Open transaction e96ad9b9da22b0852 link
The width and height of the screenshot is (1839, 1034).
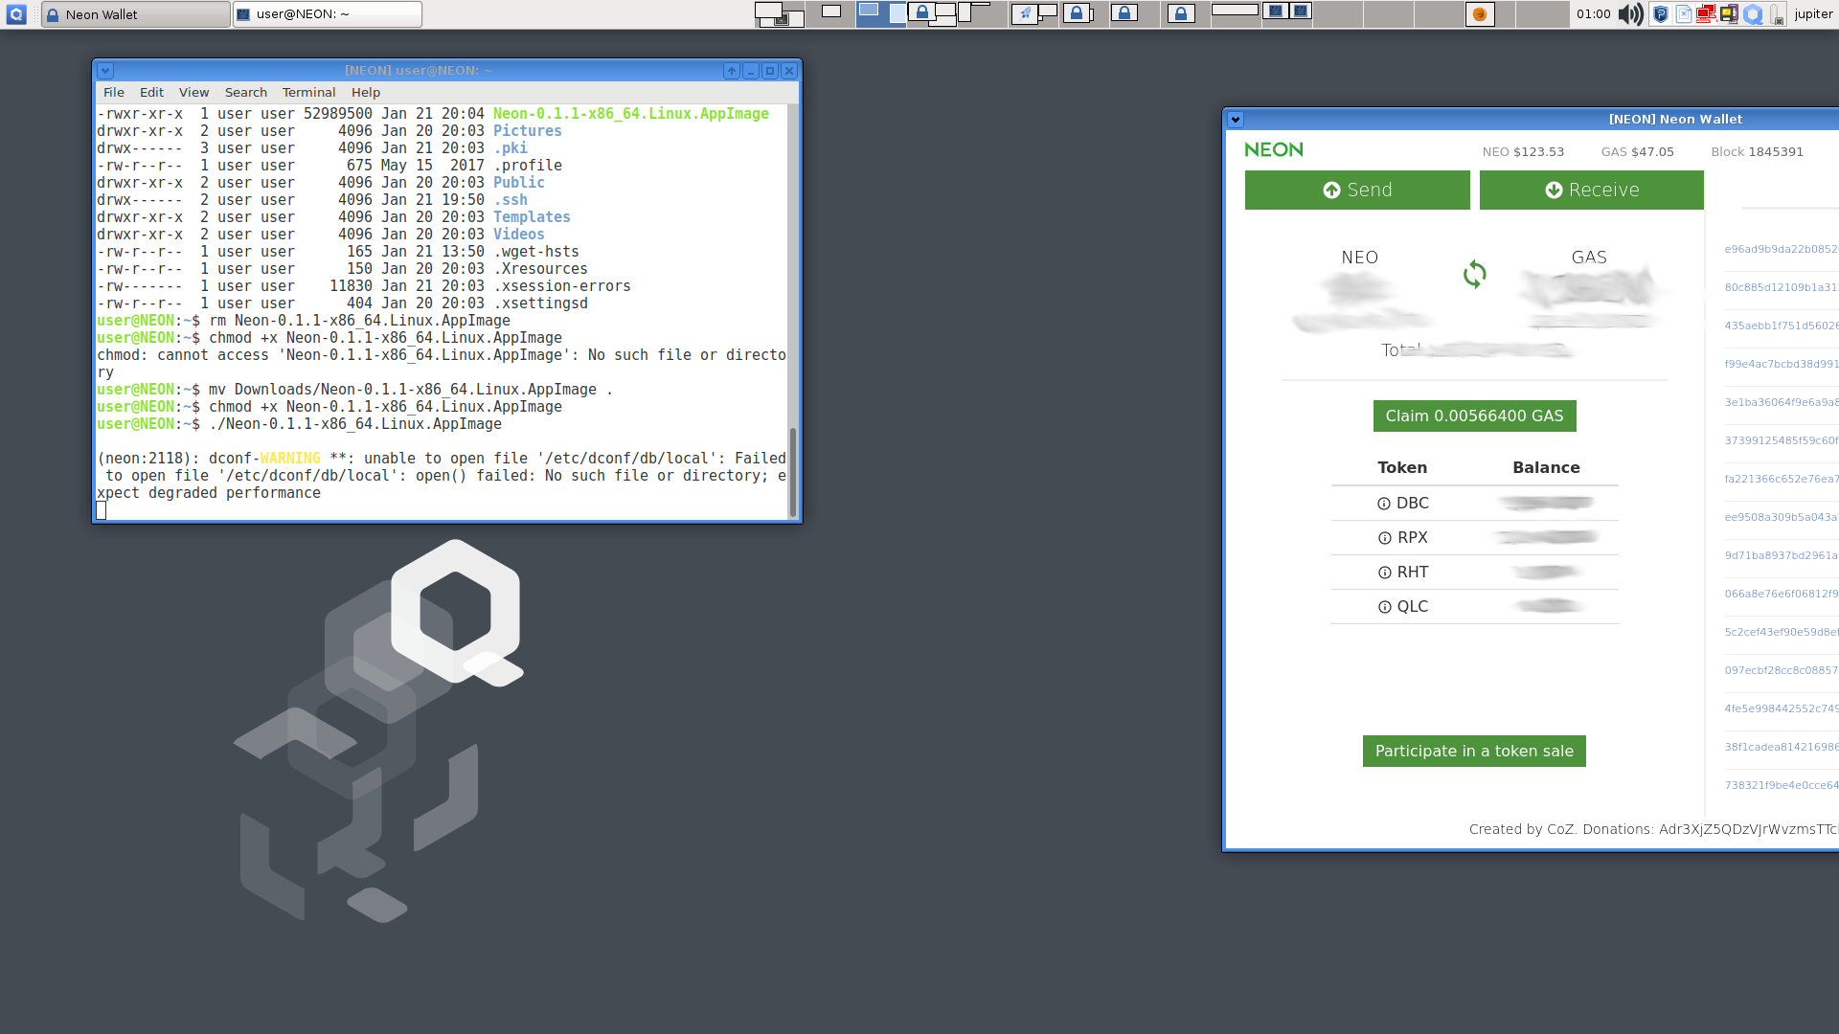pyautogui.click(x=1781, y=249)
